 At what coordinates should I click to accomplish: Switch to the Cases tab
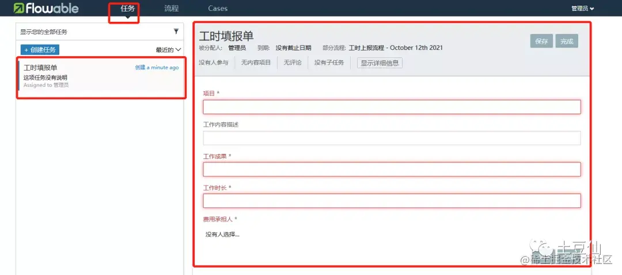218,8
